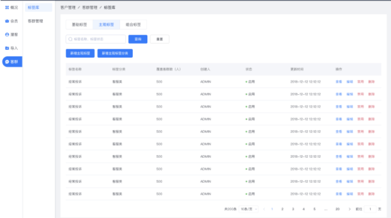Open the 会员 member icon in sidebar

click(x=7, y=21)
